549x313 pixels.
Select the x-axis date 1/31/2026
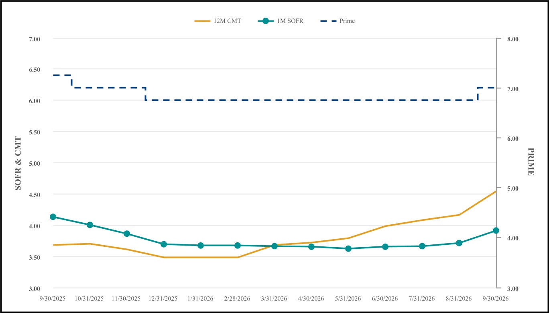201,299
